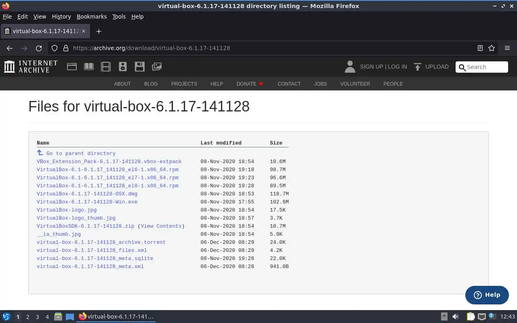Image resolution: width=517 pixels, height=323 pixels.
Task: Open the Web (Wayback) media icon
Action: click(x=72, y=67)
